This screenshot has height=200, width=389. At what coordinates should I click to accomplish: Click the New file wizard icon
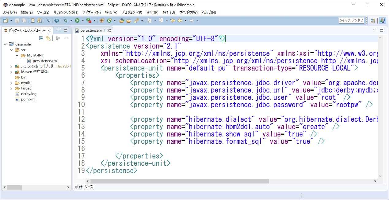pos(6,20)
